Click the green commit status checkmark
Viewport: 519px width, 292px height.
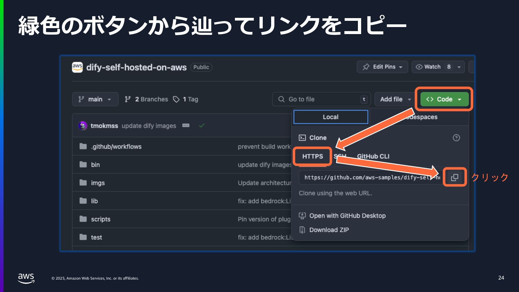tap(202, 125)
